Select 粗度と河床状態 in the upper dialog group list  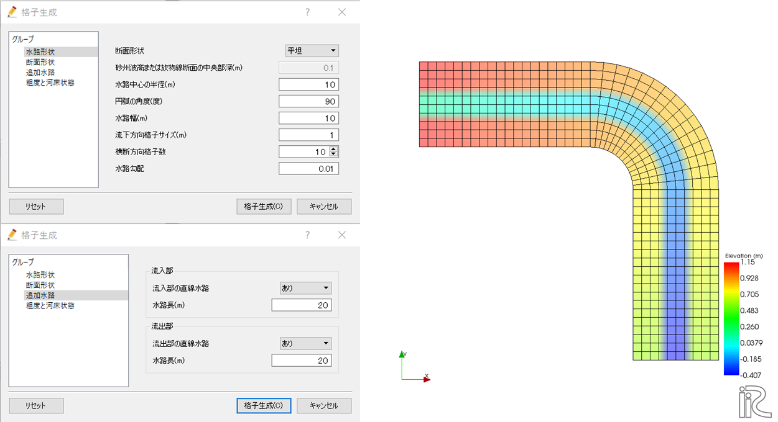[50, 82]
